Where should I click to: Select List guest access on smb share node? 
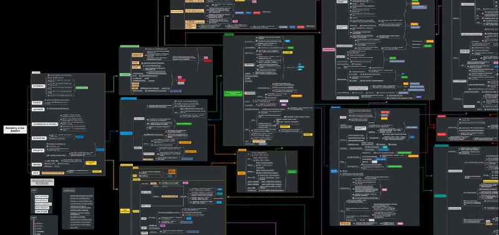pyautogui.click(x=45, y=124)
